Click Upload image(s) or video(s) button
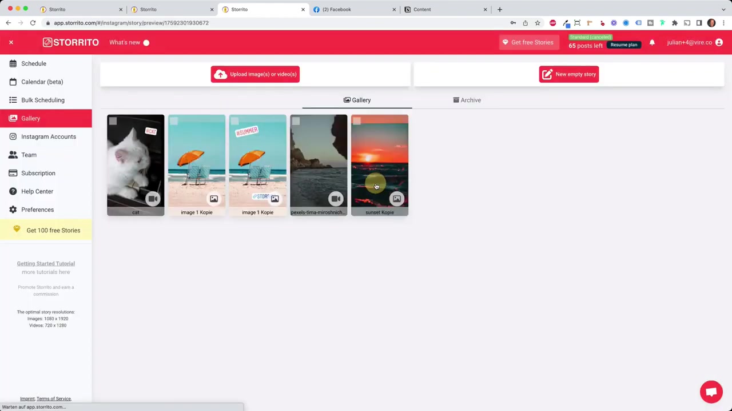 (255, 74)
